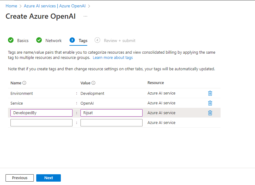Go to Home in breadcrumb
The image size is (255, 185).
tap(11, 6)
